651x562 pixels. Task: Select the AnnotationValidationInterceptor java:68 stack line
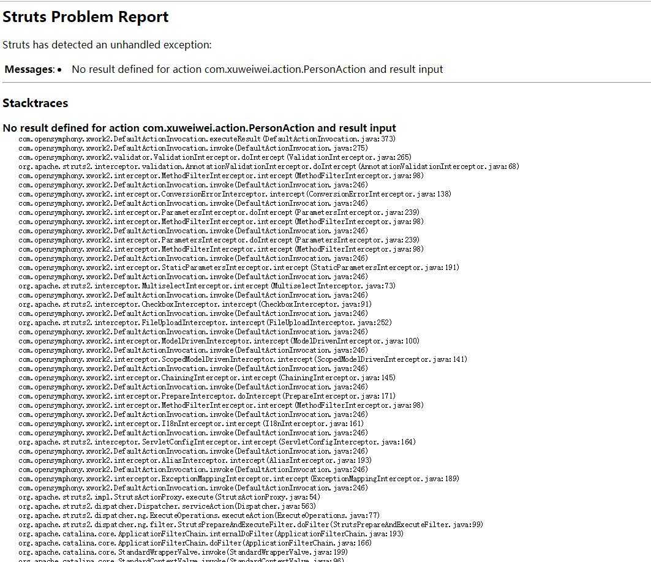(269, 167)
